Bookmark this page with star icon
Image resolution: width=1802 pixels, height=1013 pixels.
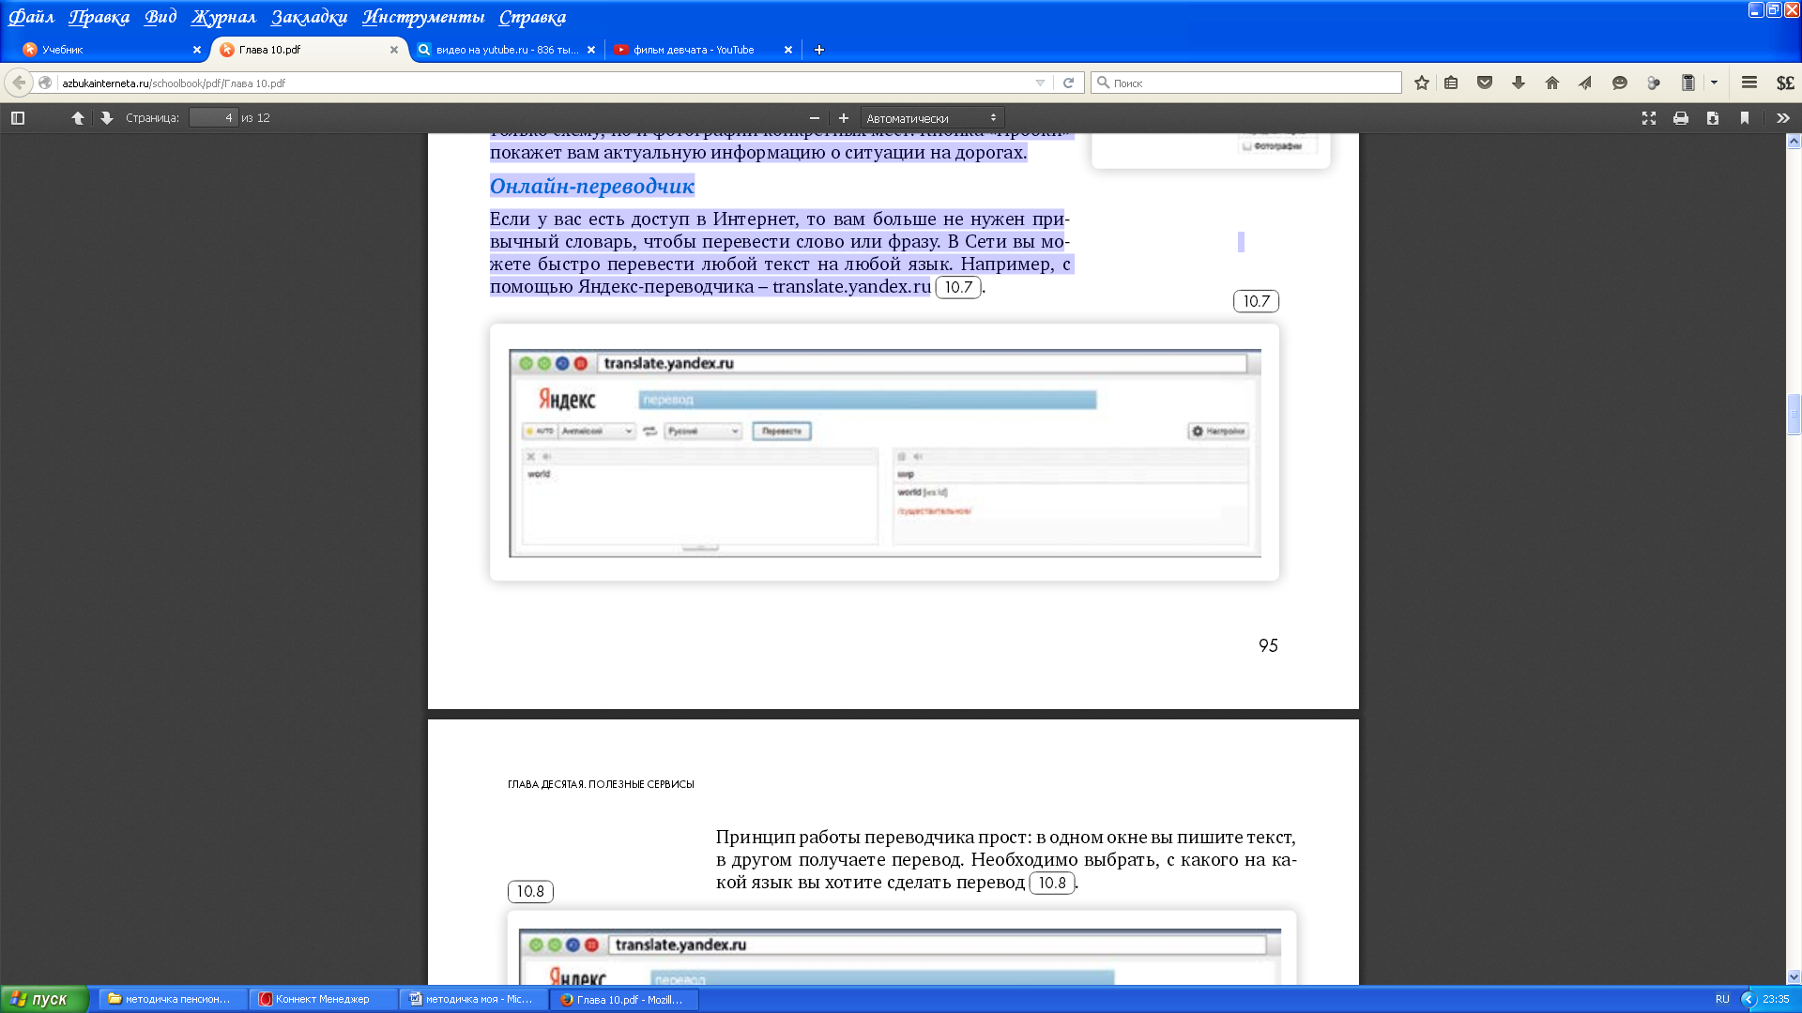tap(1422, 83)
